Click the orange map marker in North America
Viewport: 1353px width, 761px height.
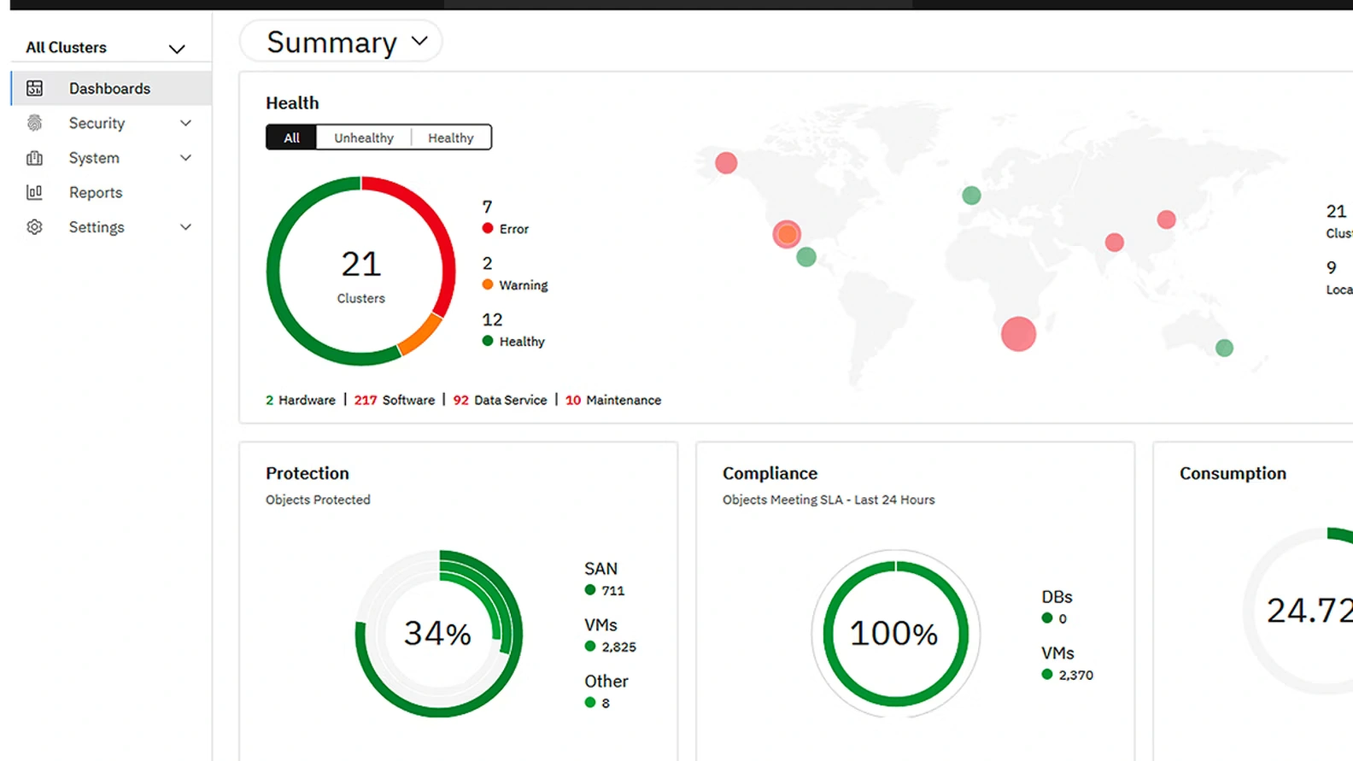click(x=787, y=234)
